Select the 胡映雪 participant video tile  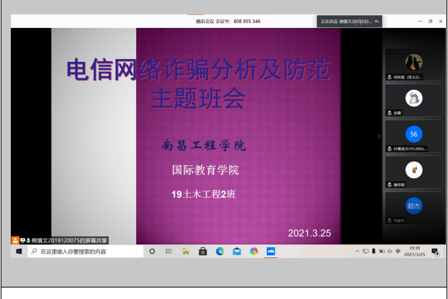[x=413, y=64]
